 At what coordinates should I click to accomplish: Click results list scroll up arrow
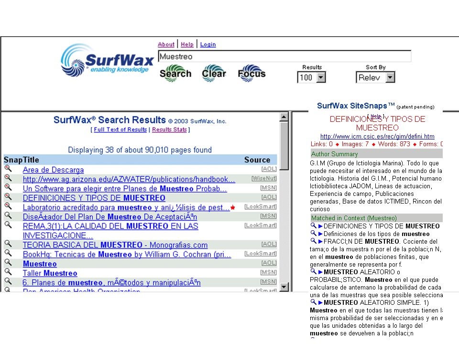pyautogui.click(x=284, y=117)
